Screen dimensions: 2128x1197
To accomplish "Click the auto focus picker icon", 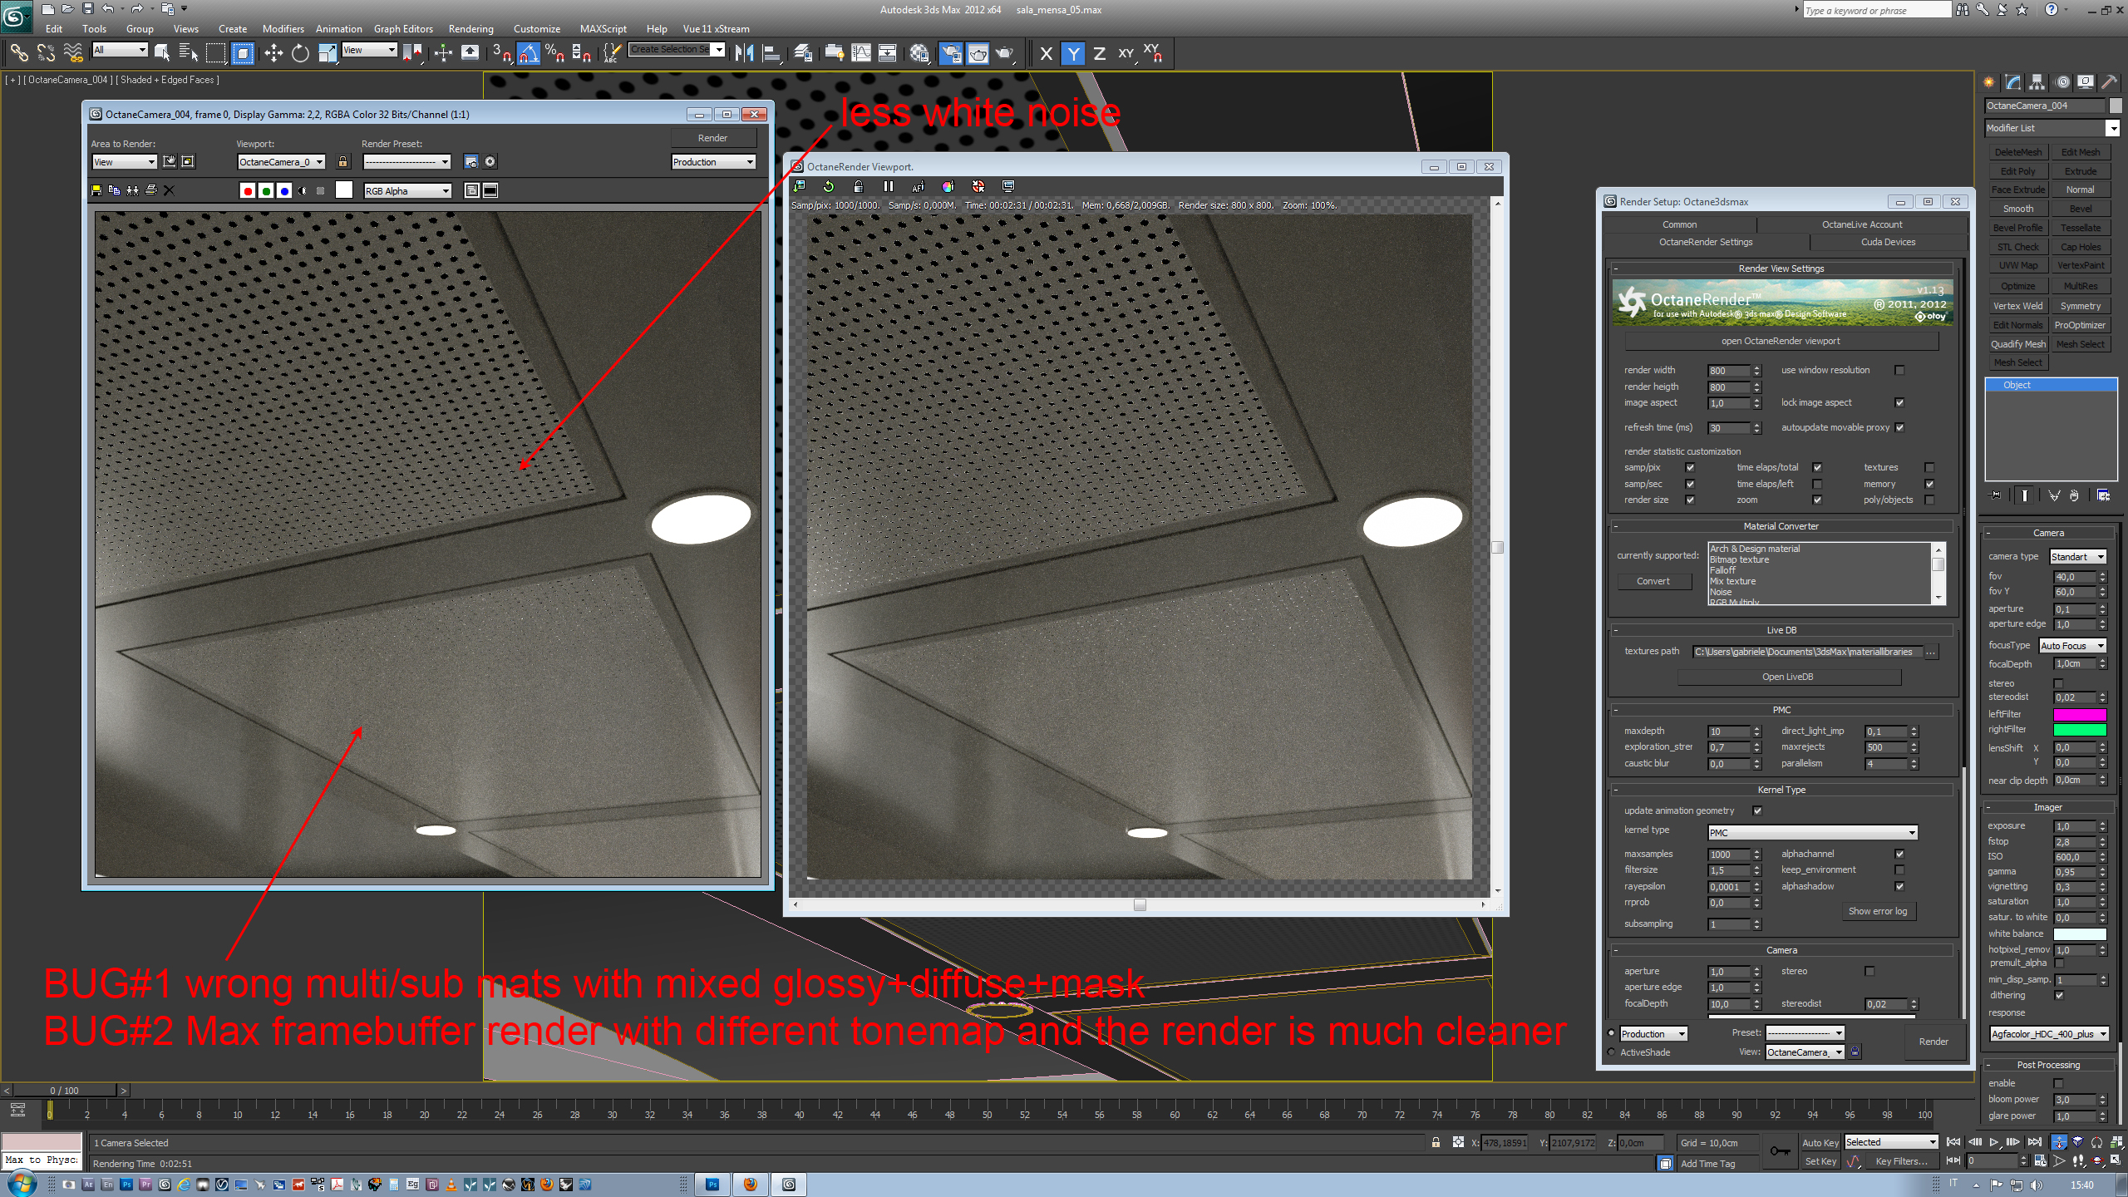I will [x=918, y=186].
